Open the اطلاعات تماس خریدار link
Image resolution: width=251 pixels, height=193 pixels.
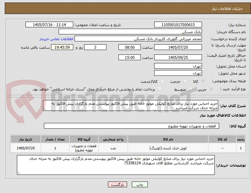[x=56, y=39]
